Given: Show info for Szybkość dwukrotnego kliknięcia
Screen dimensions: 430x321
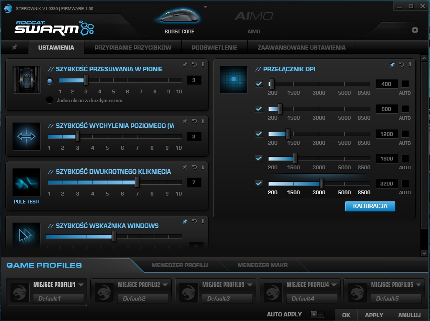Looking at the screenshot, I should (203, 167).
